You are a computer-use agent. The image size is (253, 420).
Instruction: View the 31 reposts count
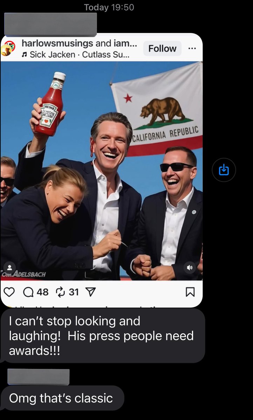pyautogui.click(x=74, y=292)
